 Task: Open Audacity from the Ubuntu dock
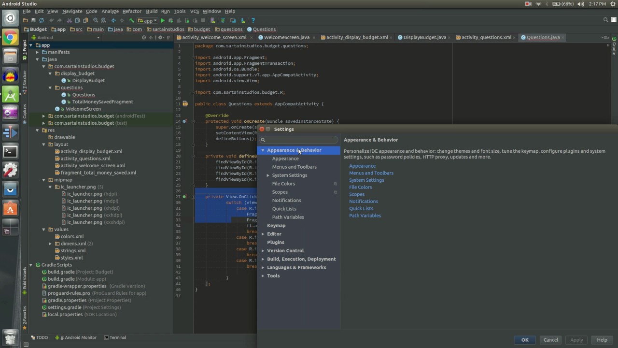[x=10, y=76]
